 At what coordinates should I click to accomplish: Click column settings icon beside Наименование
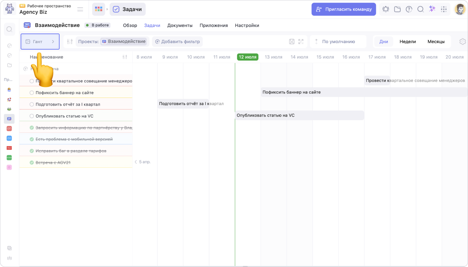click(x=125, y=57)
